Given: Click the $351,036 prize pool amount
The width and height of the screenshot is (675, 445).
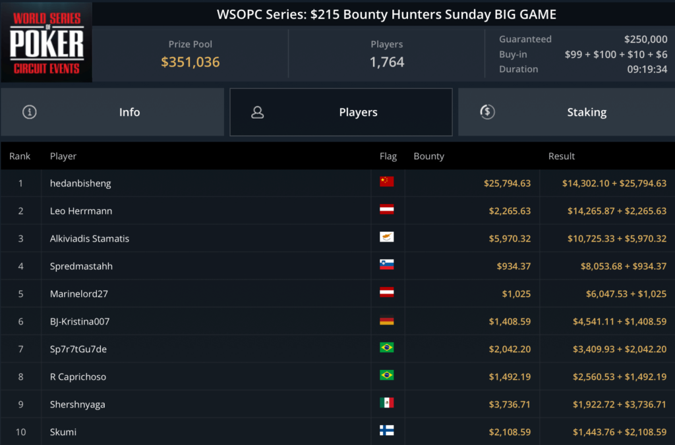Looking at the screenshot, I should point(191,63).
